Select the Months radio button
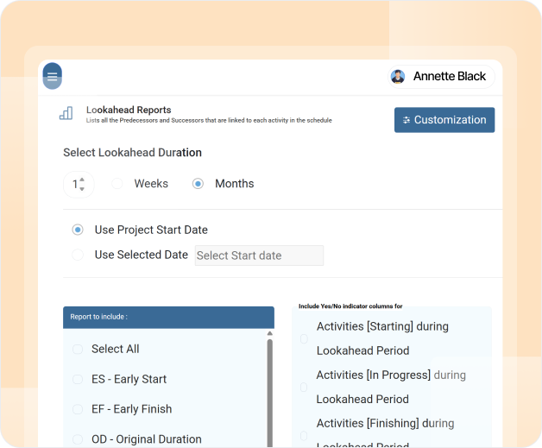 tap(198, 184)
